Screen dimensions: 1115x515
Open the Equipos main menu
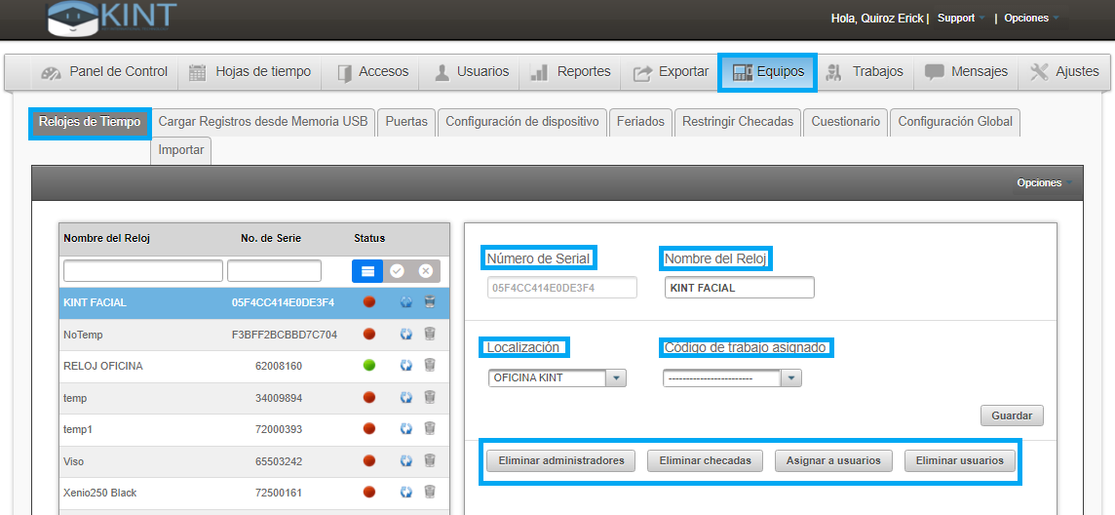pyautogui.click(x=768, y=72)
